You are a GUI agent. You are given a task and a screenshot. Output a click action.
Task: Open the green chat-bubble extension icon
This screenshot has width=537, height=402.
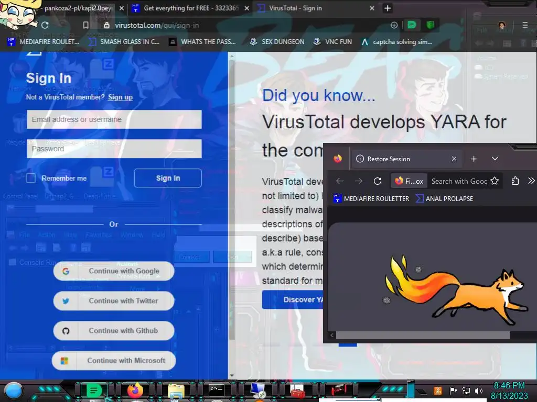coord(412,25)
